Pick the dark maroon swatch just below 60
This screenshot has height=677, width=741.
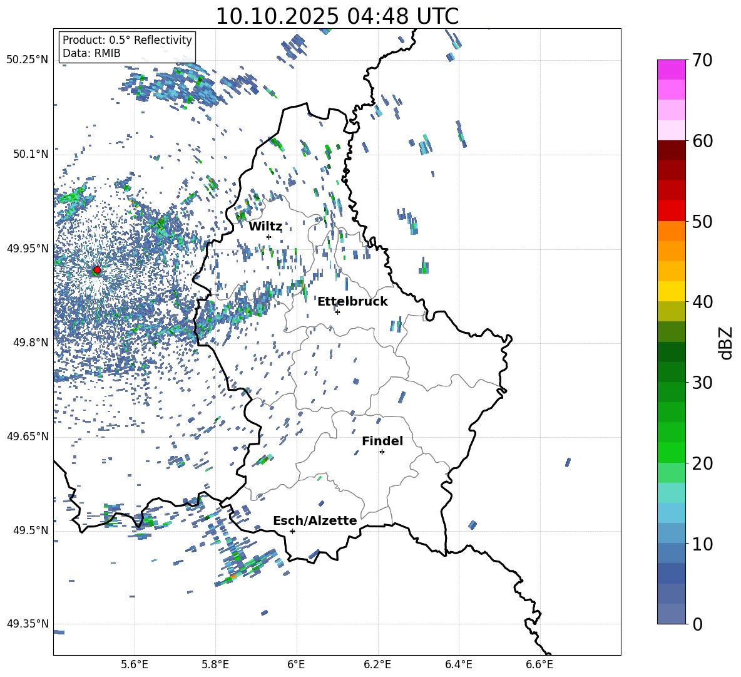pyautogui.click(x=672, y=150)
